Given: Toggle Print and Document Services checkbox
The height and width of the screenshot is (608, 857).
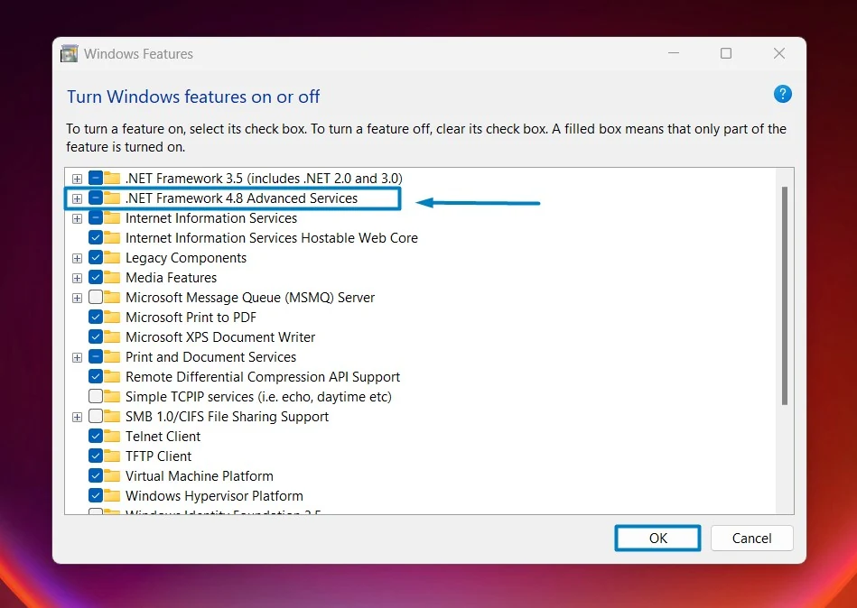Looking at the screenshot, I should [x=96, y=357].
